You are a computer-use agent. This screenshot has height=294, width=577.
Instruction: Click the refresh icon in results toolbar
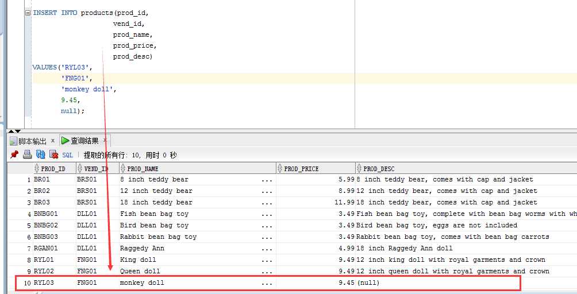click(x=40, y=154)
